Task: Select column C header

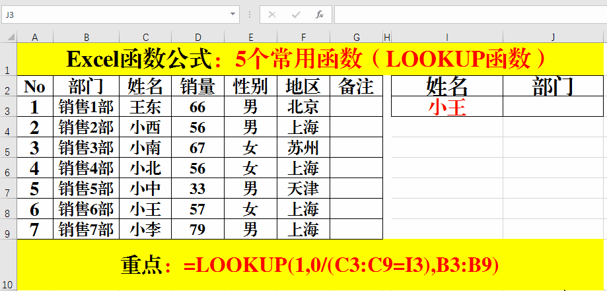Action: [145, 37]
